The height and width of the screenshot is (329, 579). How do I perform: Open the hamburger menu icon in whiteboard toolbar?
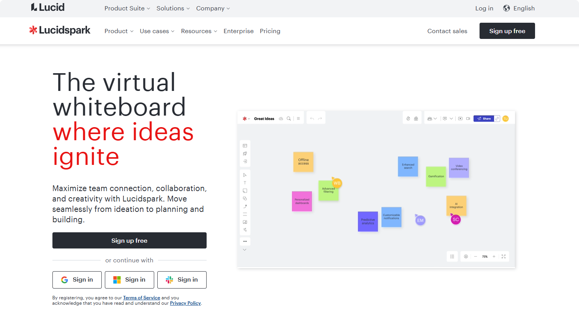pos(298,119)
